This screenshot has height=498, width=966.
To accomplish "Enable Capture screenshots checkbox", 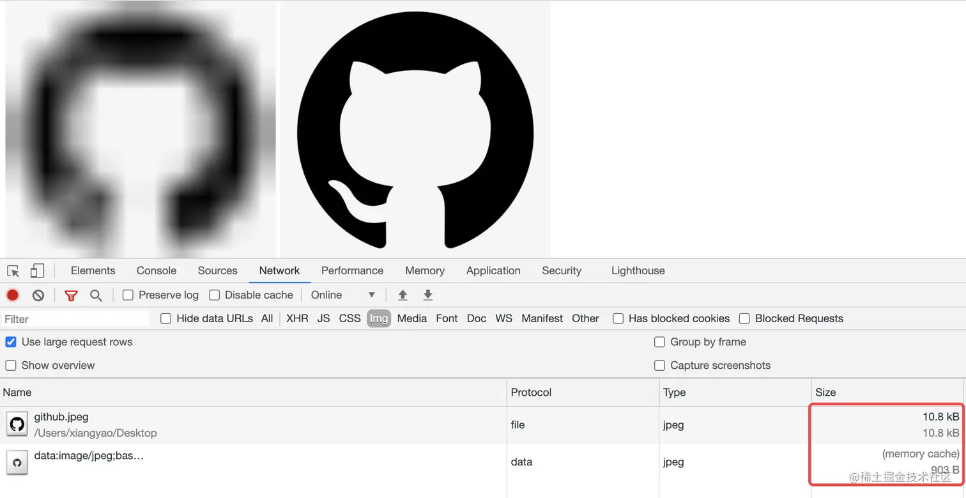I will [x=660, y=365].
